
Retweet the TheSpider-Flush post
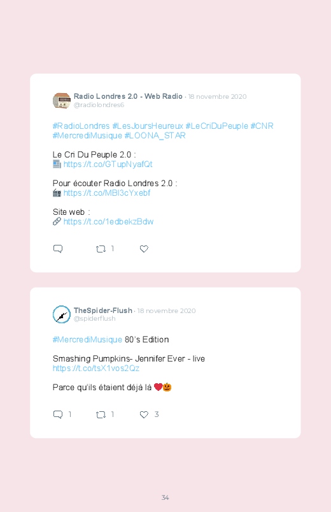point(101,414)
